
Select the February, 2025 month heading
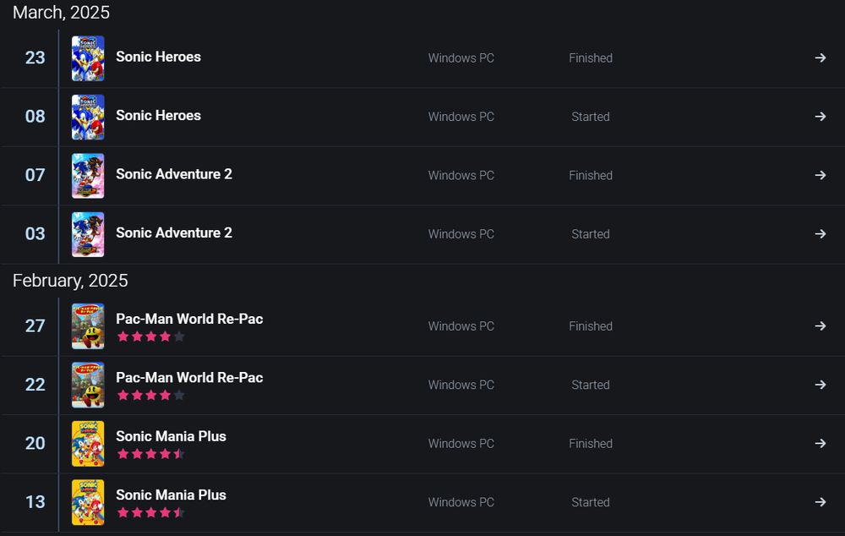pos(70,281)
